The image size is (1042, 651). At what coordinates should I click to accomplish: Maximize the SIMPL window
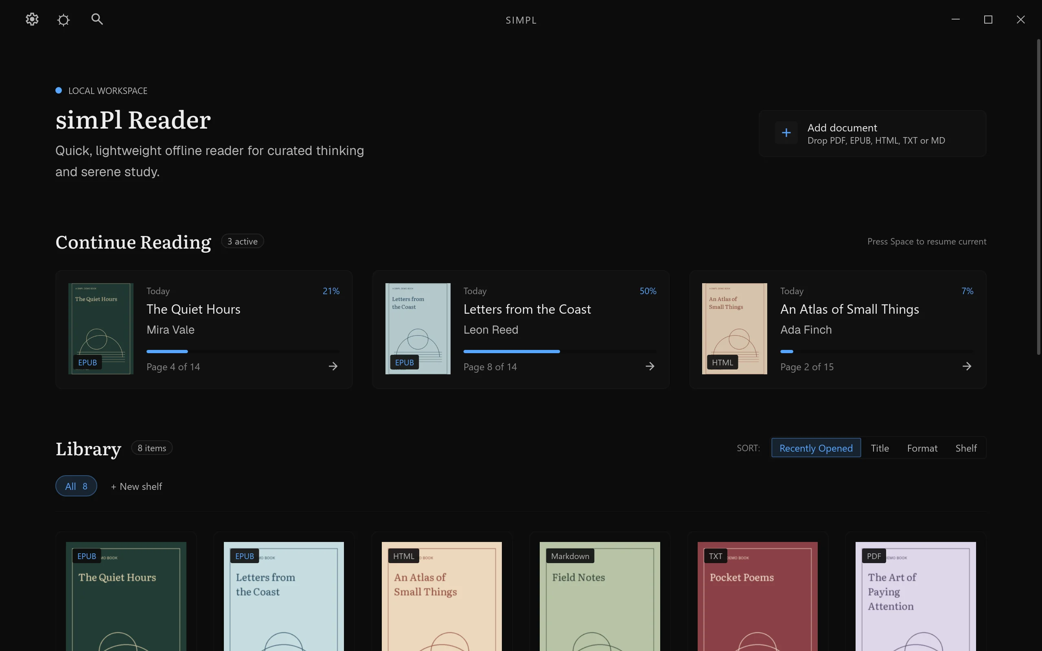[x=988, y=20]
